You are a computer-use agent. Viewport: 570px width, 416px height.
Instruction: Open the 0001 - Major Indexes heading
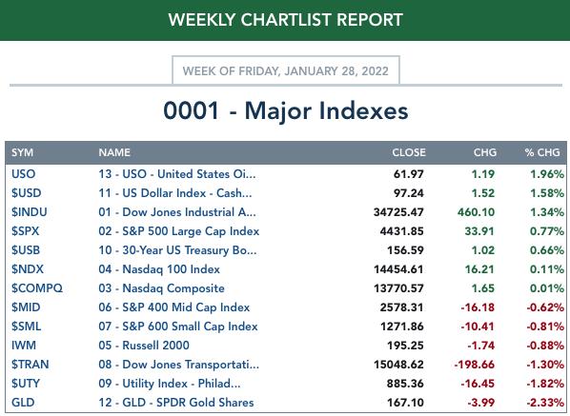[x=286, y=110]
